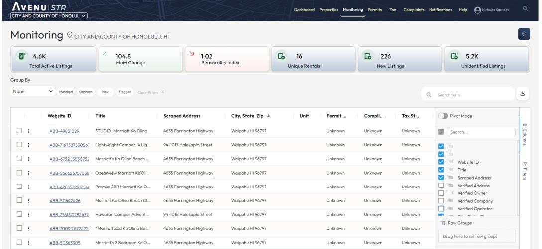Viewport: 542px width, 249px height.
Task: Open the Properties tab
Action: [328, 10]
